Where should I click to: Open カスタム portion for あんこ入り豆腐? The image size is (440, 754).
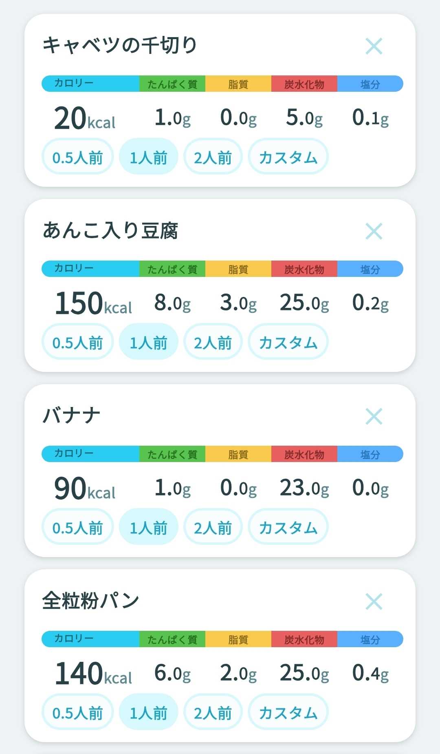288,342
